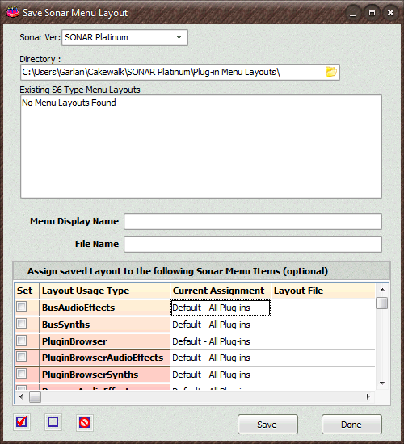This screenshot has height=444, width=404.
Task: Click the horizontal scroll-right arrow
Action: 368,396
